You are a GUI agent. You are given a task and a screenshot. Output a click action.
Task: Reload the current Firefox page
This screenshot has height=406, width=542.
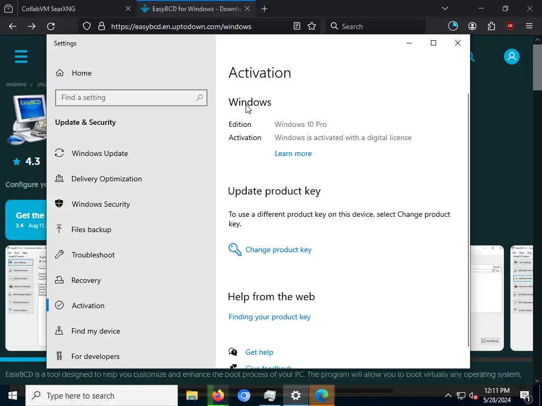coord(51,26)
